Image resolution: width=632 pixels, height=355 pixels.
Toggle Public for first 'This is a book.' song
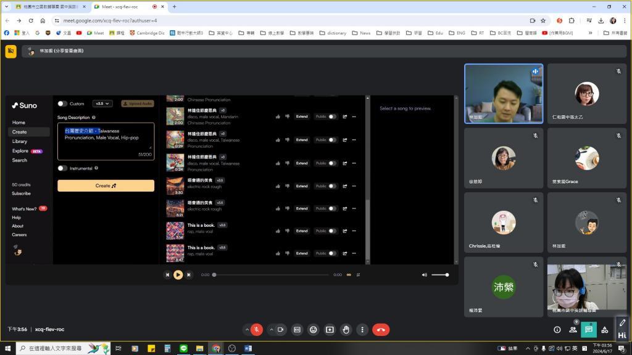(333, 231)
